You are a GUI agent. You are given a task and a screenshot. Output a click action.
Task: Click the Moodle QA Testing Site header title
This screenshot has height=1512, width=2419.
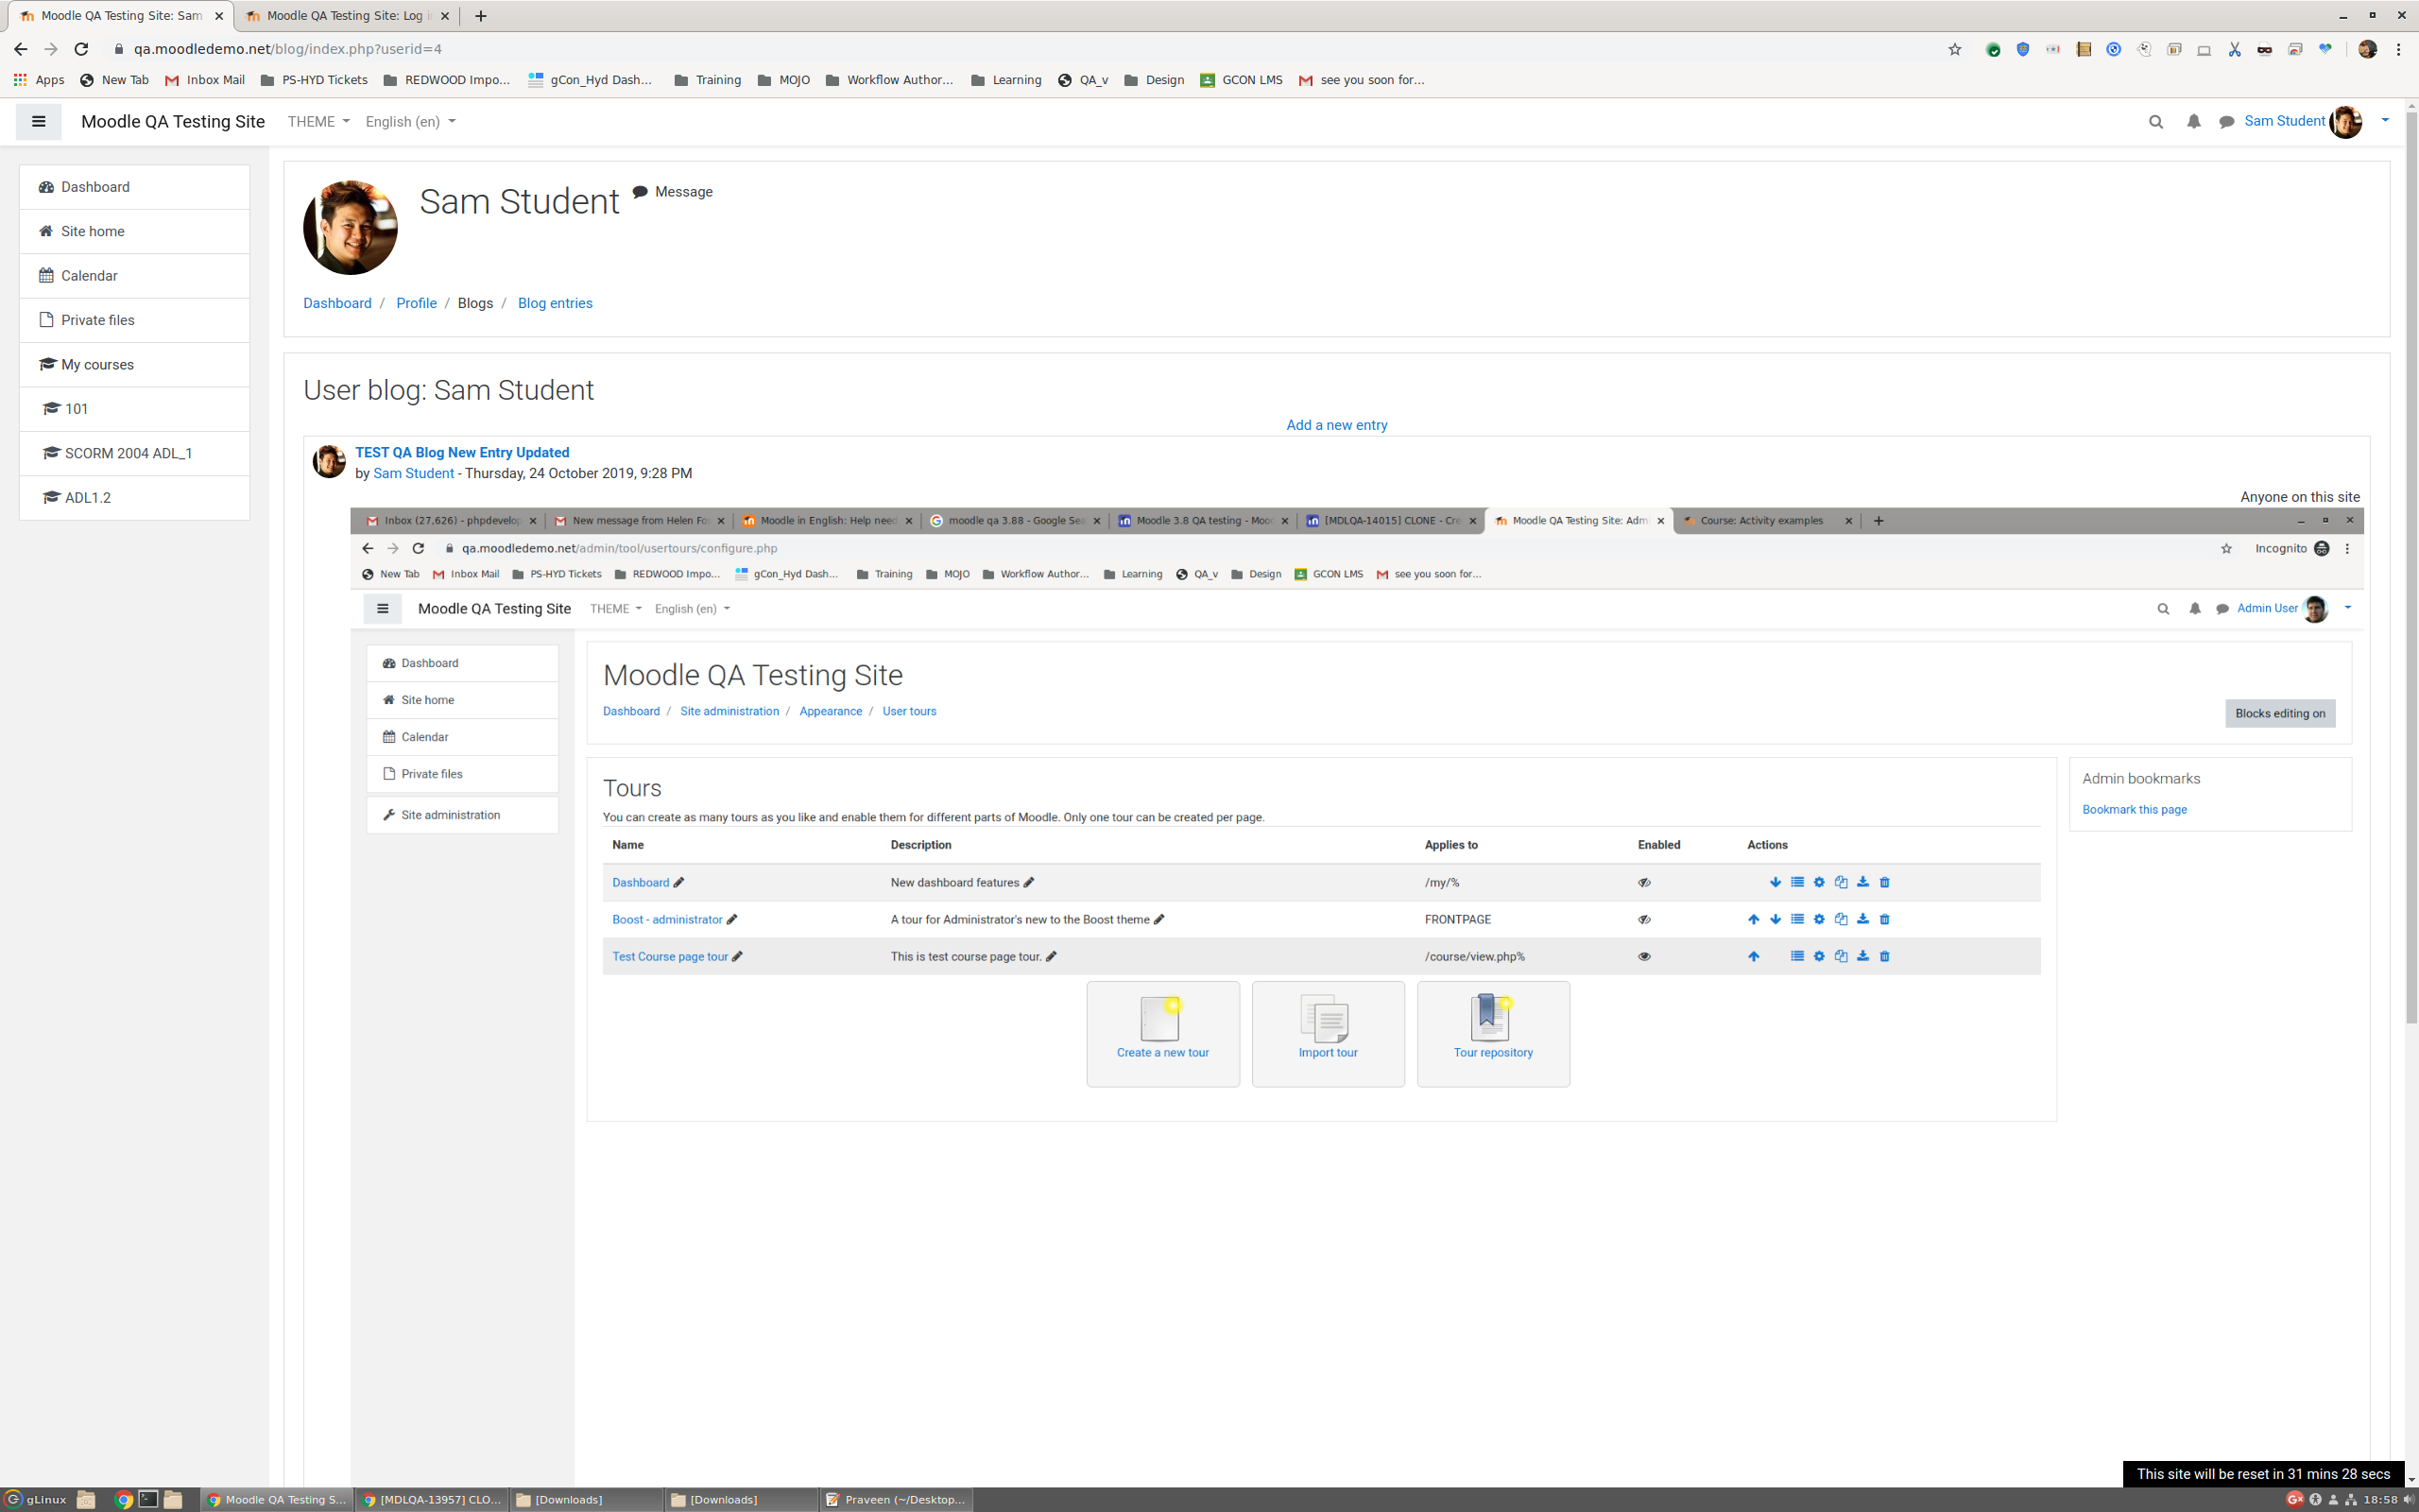[x=173, y=122]
